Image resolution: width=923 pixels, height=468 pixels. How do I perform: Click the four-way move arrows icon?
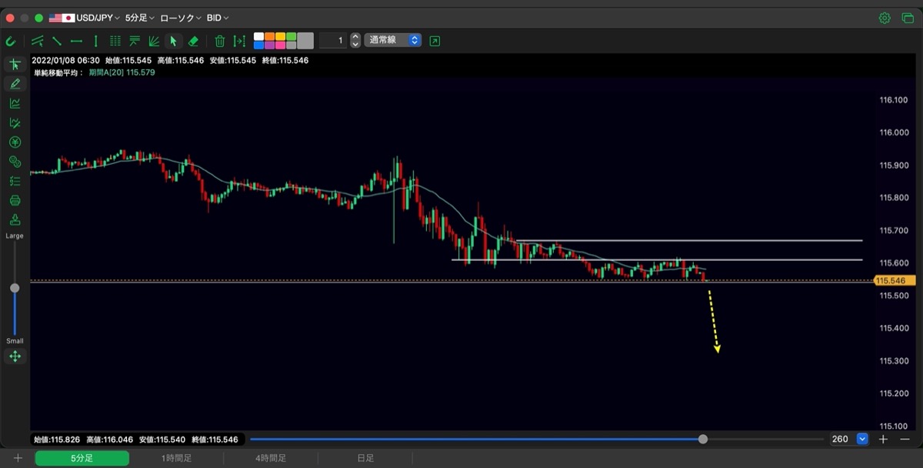pos(15,356)
